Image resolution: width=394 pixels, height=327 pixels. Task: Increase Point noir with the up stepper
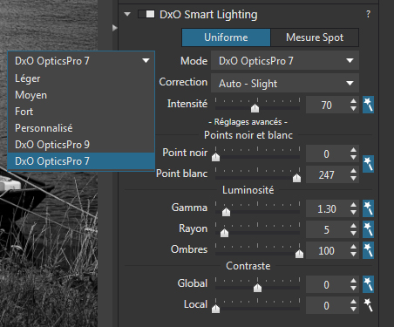[353, 150]
